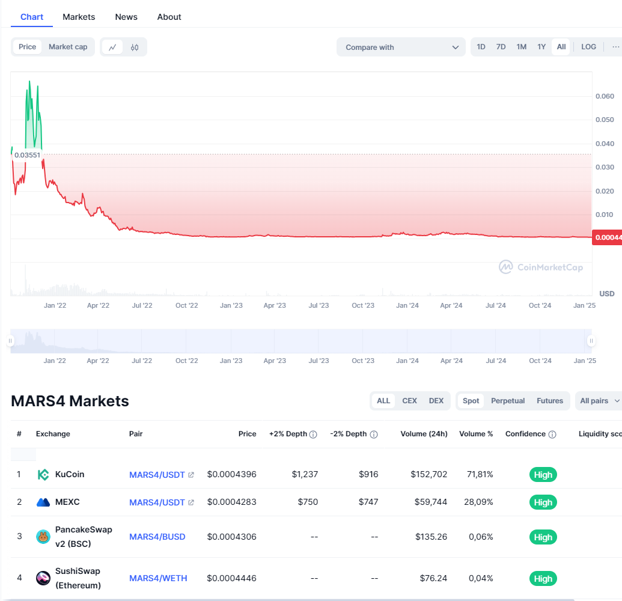This screenshot has width=622, height=601.
Task: Click the KuCoin exchange name
Action: coord(70,474)
